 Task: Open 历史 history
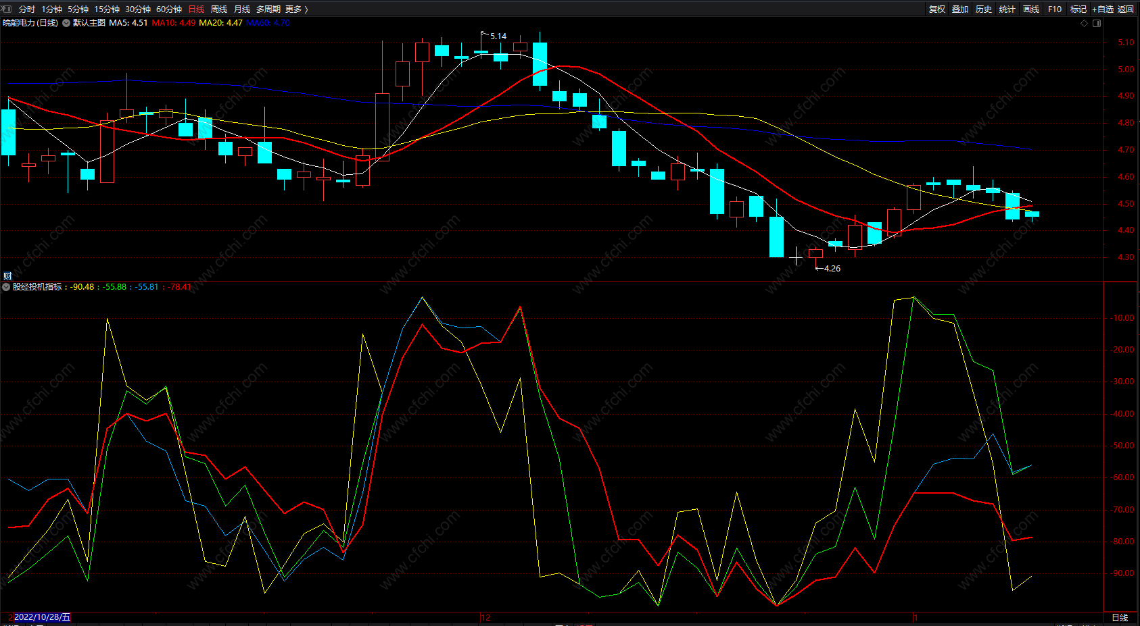click(x=984, y=9)
